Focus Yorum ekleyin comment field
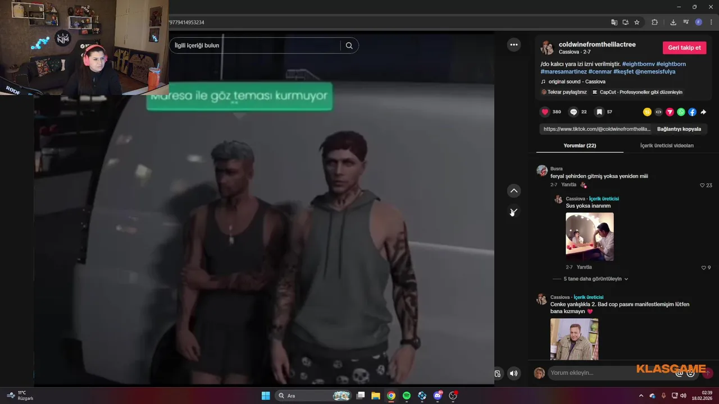 [x=611, y=373]
